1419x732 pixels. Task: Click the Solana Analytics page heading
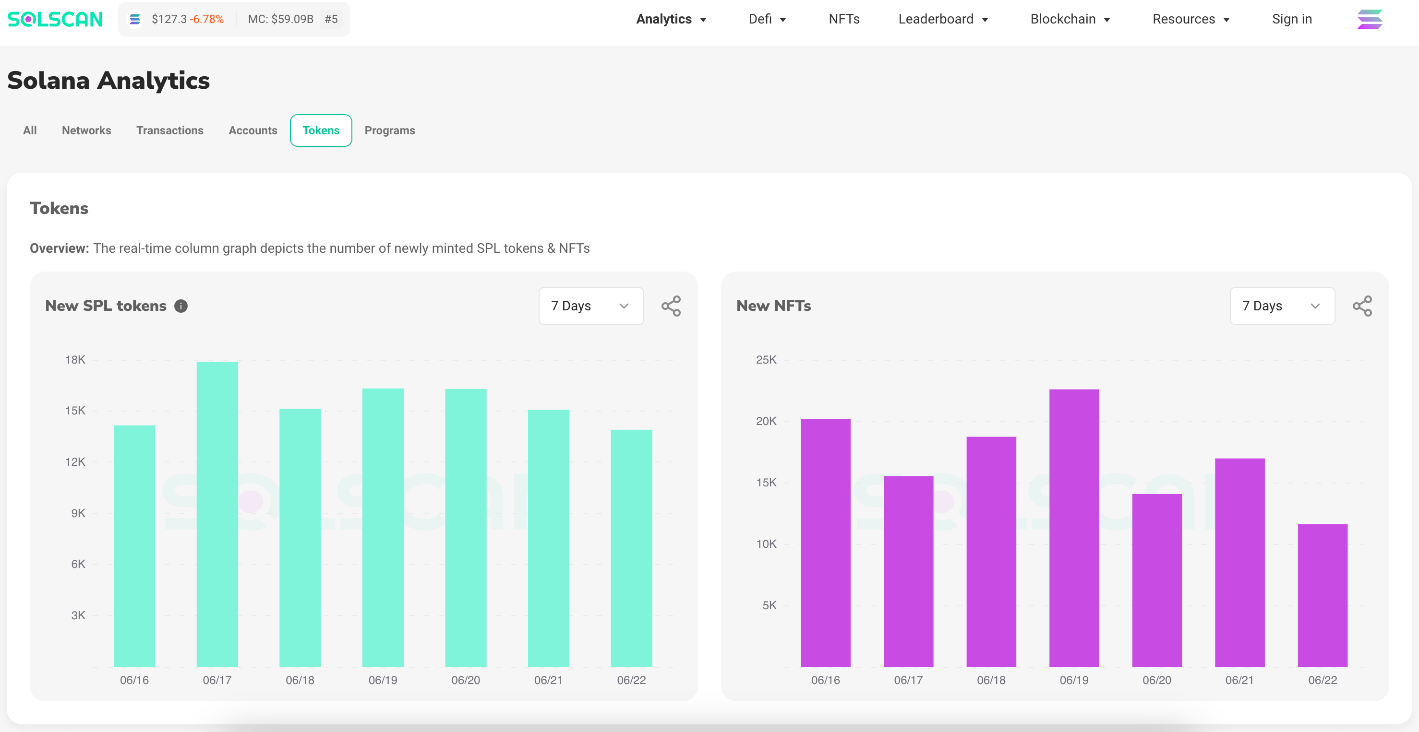pos(108,81)
